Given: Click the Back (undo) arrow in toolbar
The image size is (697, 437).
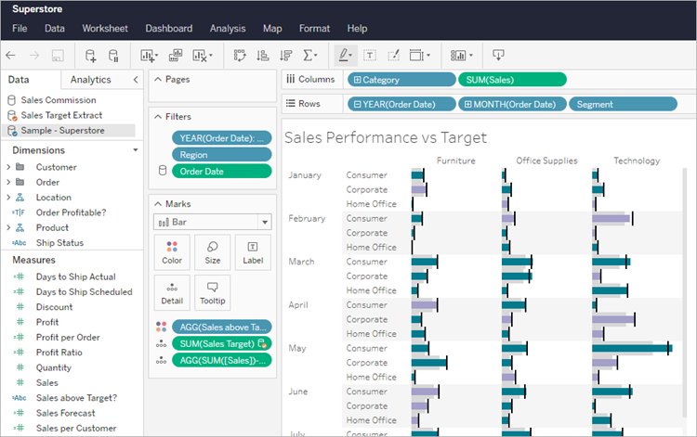Looking at the screenshot, I should (x=10, y=56).
